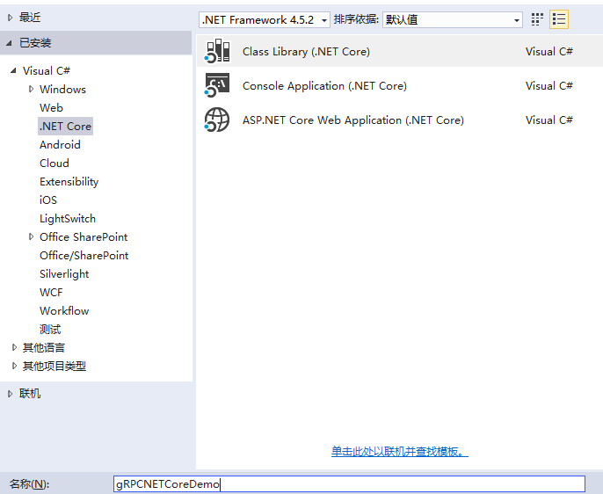Click Visual C# label of Console Application row
The width and height of the screenshot is (603, 494).
[x=549, y=85]
